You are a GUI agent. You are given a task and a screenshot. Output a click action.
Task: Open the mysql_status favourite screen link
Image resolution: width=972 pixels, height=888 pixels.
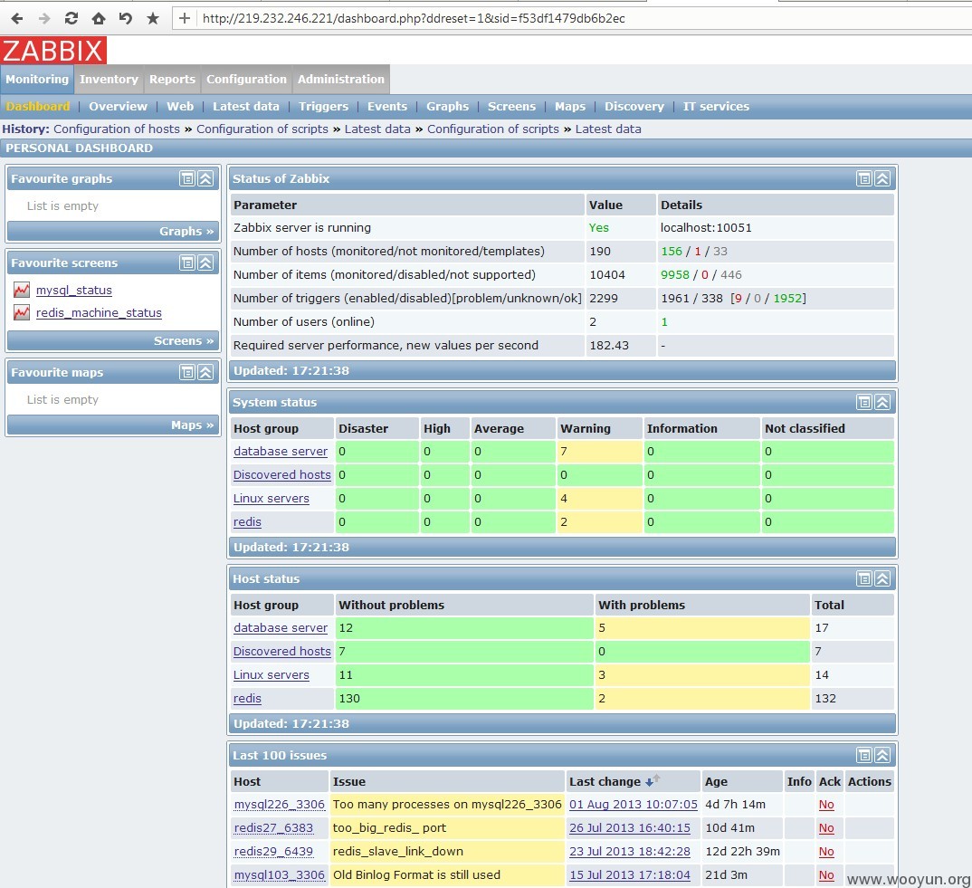point(74,290)
